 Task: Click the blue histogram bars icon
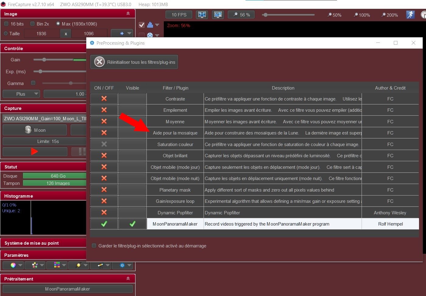point(150,25)
